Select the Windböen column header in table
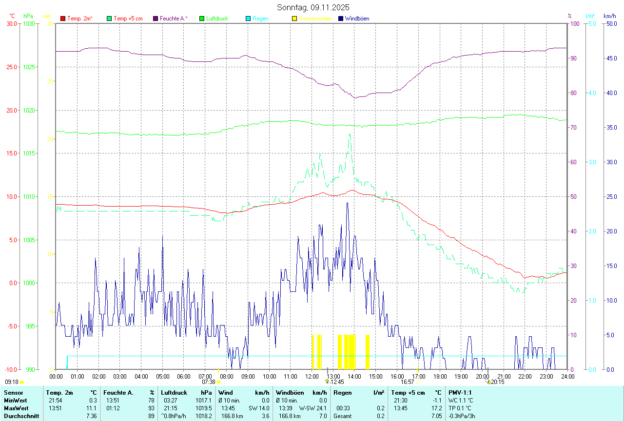 tap(289, 392)
